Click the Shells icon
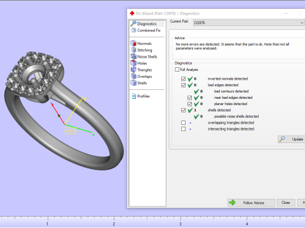This screenshot has width=305, height=228. pos(133,83)
